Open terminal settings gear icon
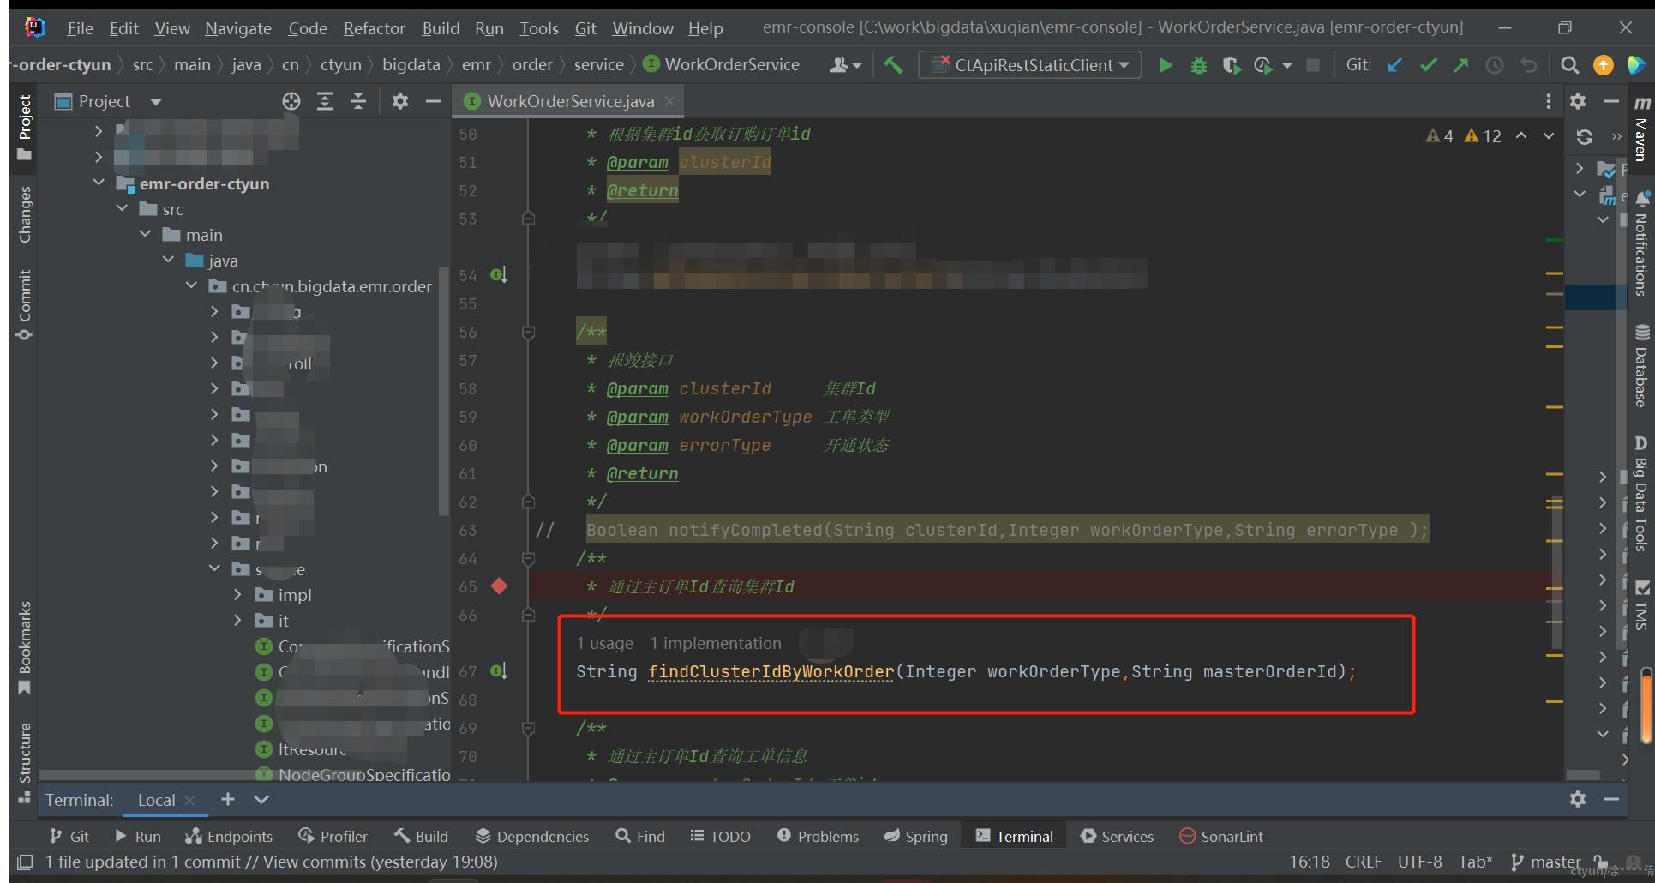 click(x=1578, y=799)
